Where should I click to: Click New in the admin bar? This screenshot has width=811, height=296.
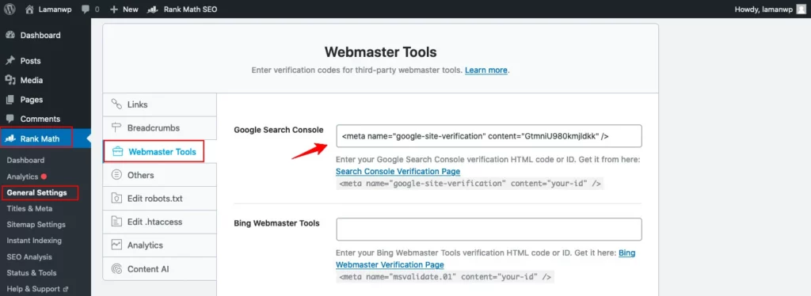[131, 9]
